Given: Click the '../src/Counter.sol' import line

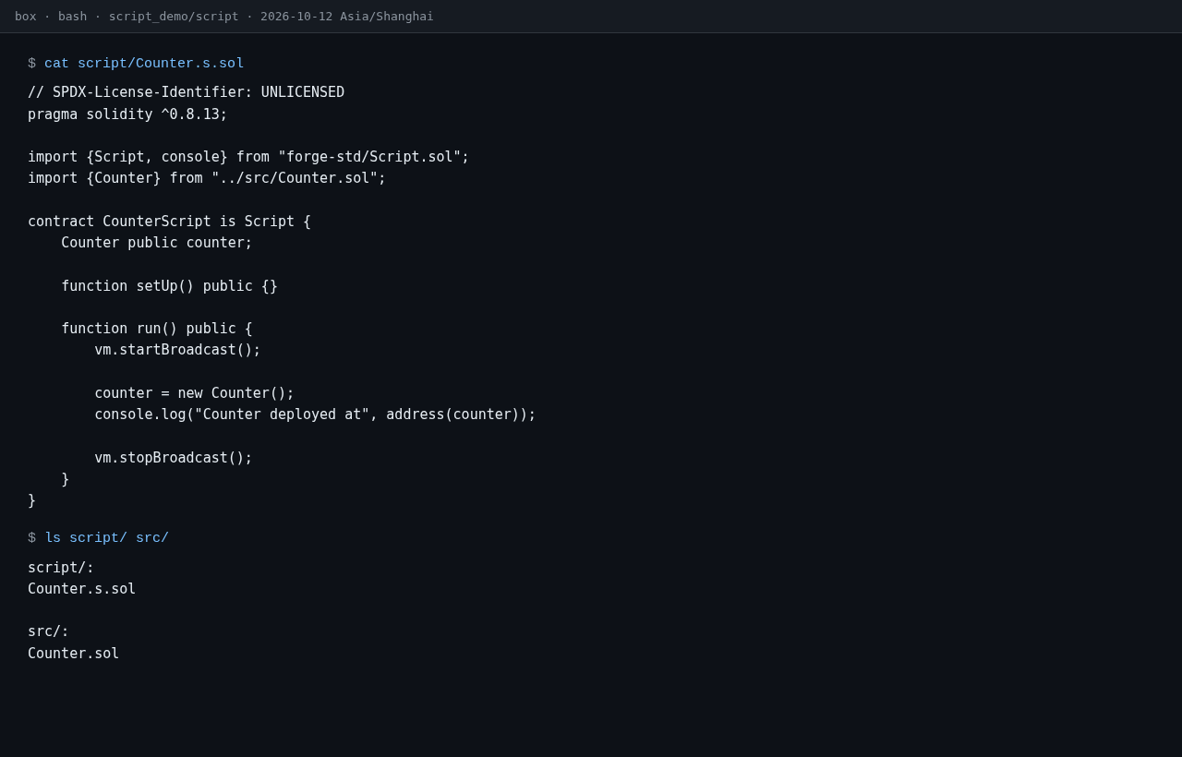Looking at the screenshot, I should coord(207,178).
